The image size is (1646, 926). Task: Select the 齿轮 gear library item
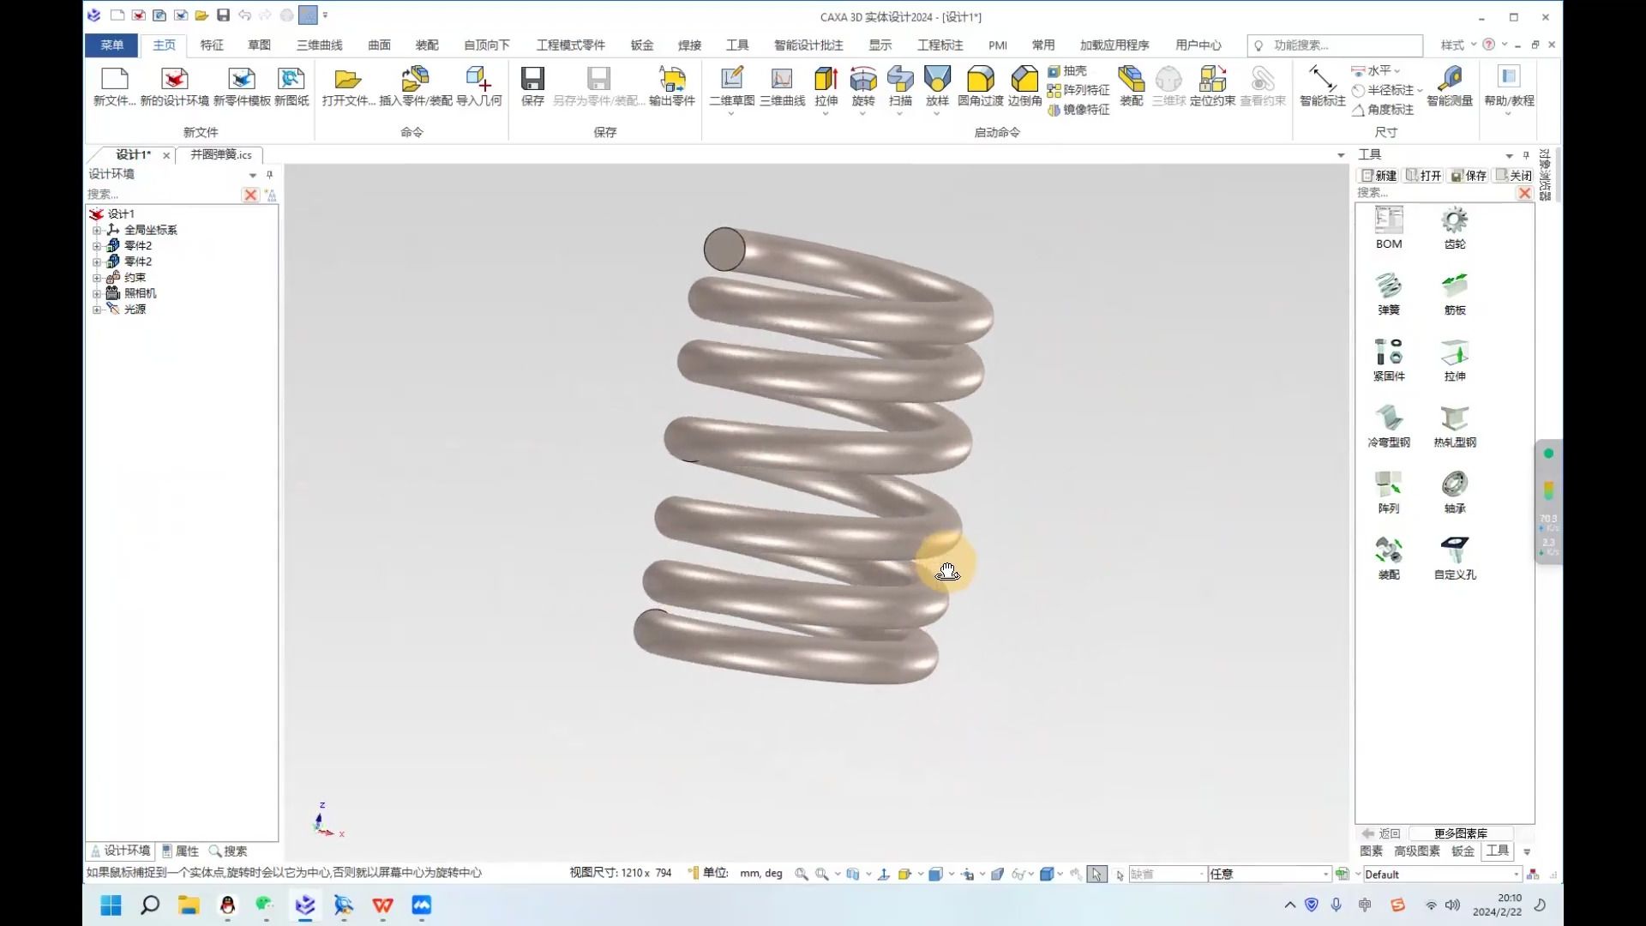pyautogui.click(x=1455, y=227)
